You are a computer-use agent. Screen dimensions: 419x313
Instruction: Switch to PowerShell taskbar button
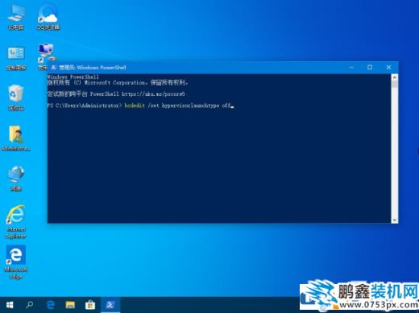[x=110, y=305]
